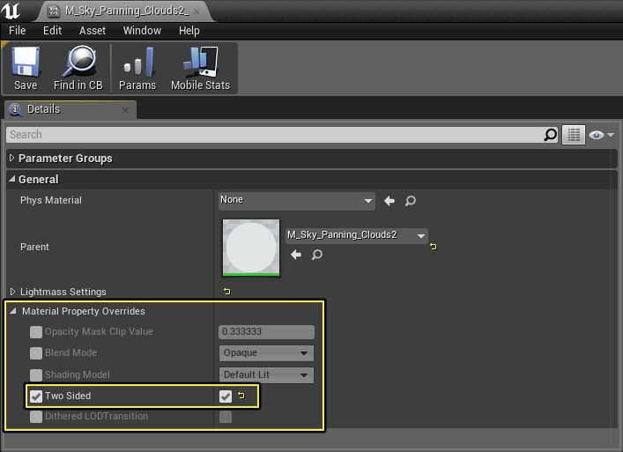Screen dimensions: 623x452
Task: Browse for Phys Material with magnifier icon
Action: click(x=411, y=201)
